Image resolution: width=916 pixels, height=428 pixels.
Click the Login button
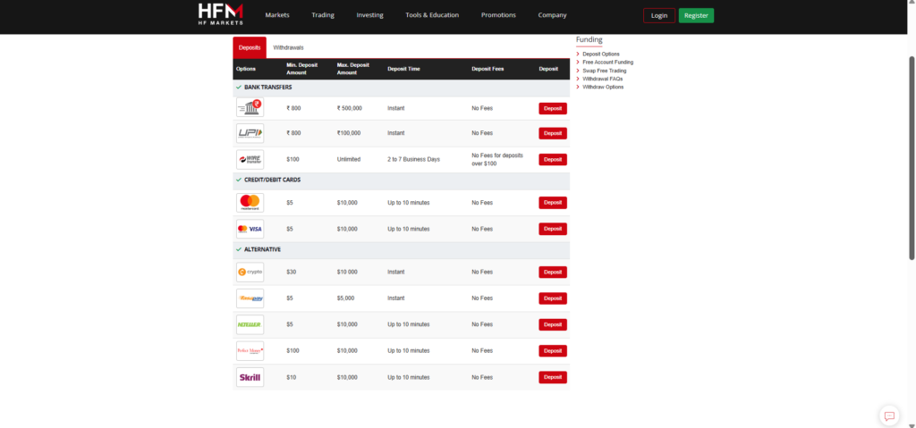point(659,15)
